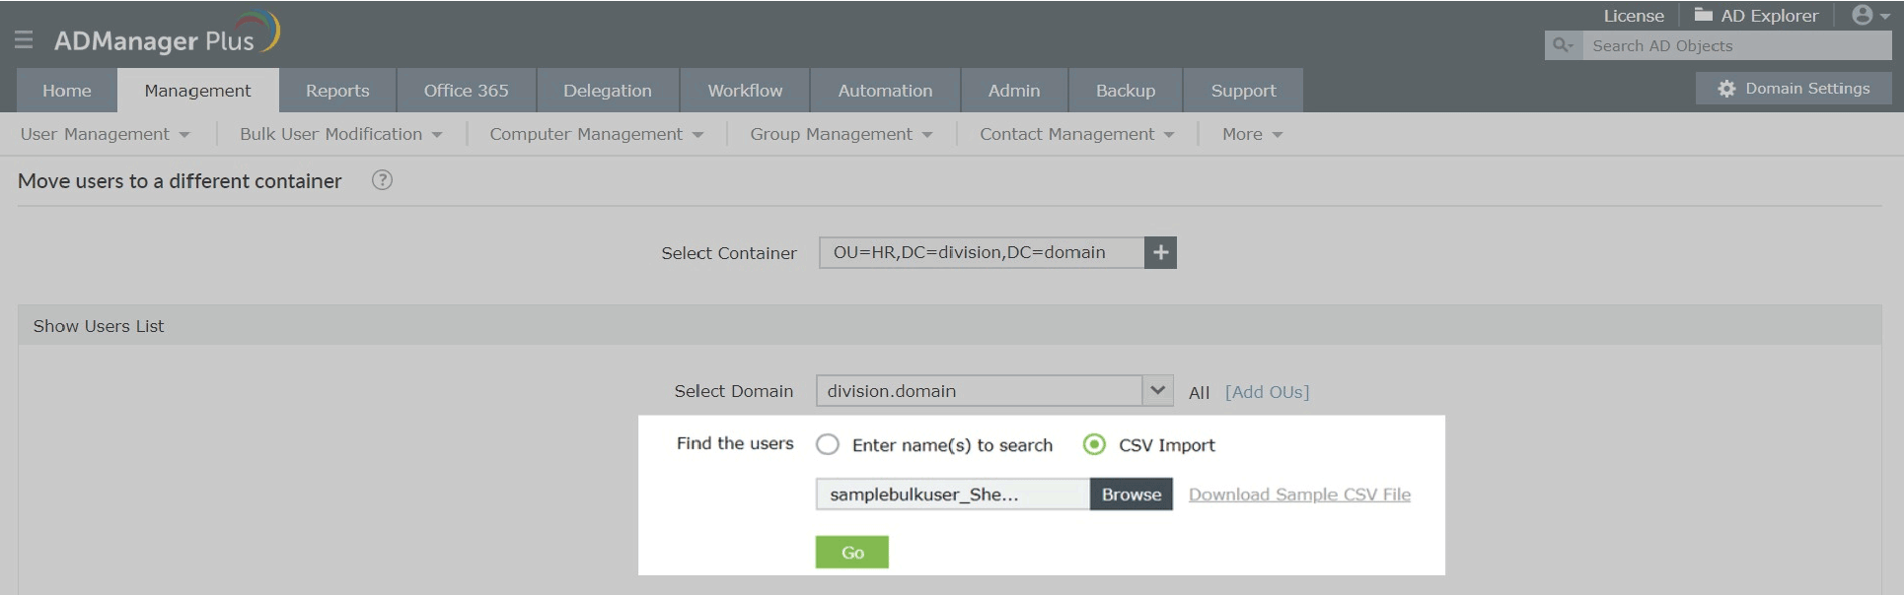Expand the Bulk User Modification menu
The width and height of the screenshot is (1904, 595).
pyautogui.click(x=340, y=134)
